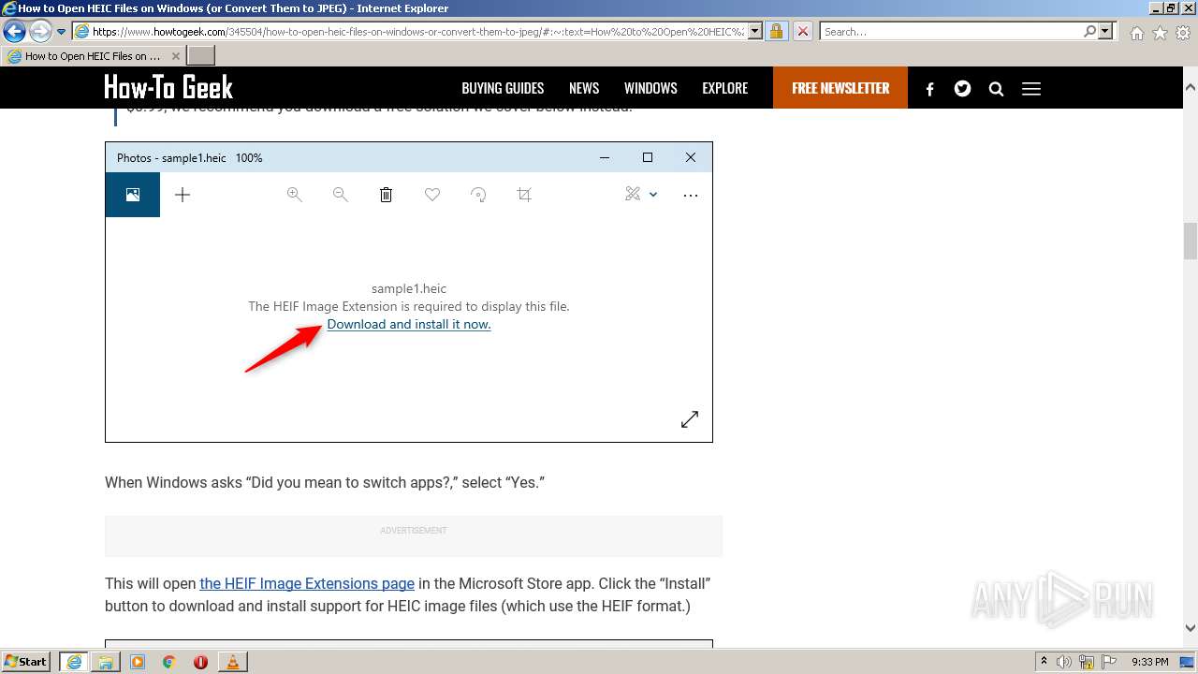Click the Photos app collection icon
Screen dimensions: 1198x674
pos(133,195)
